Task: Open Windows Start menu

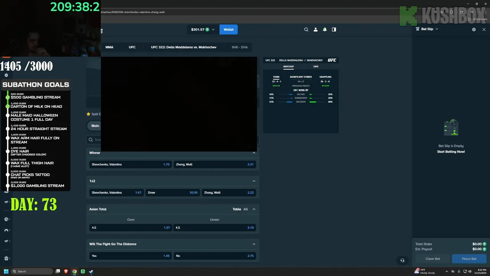Action: [6, 271]
